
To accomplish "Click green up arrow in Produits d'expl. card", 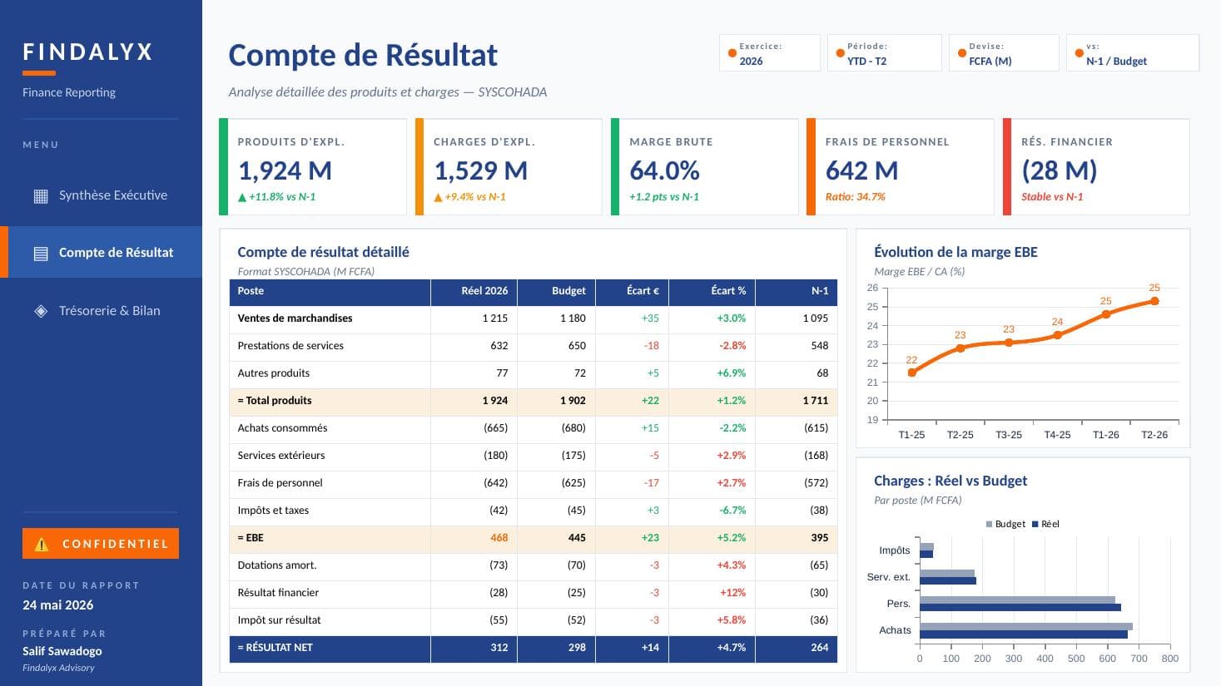I will 242,197.
